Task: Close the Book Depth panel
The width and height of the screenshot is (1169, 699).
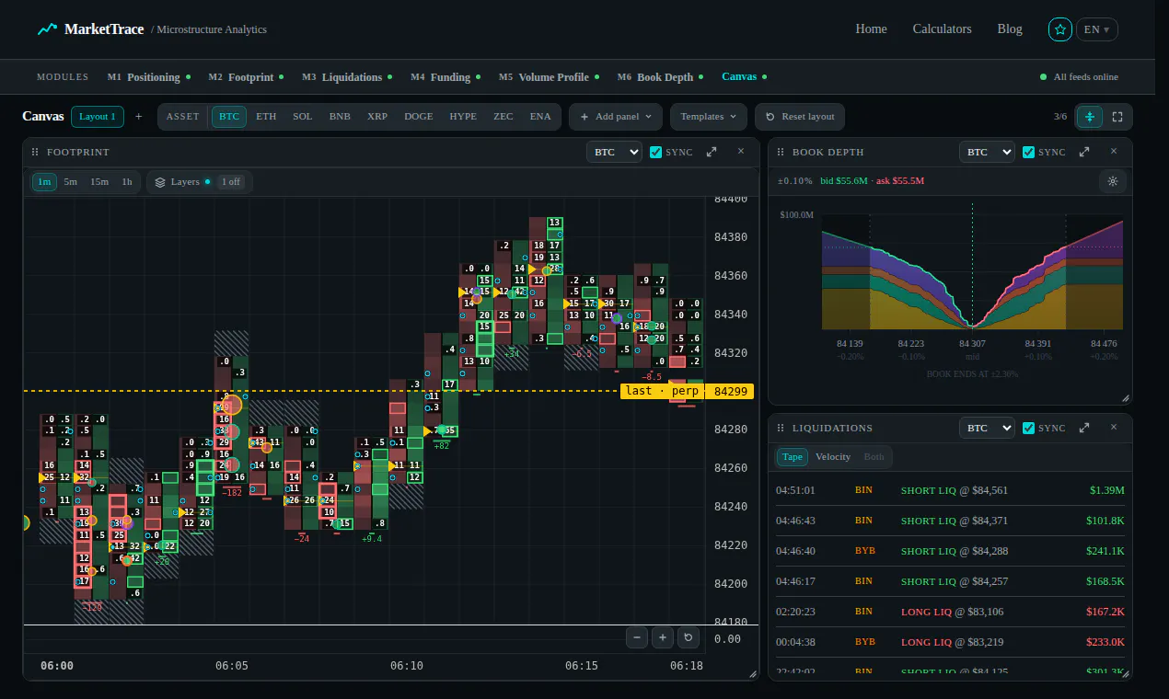Action: pos(1114,152)
